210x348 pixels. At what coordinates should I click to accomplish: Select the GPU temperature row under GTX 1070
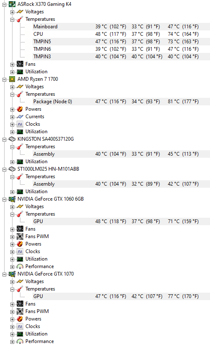[x=121, y=296]
